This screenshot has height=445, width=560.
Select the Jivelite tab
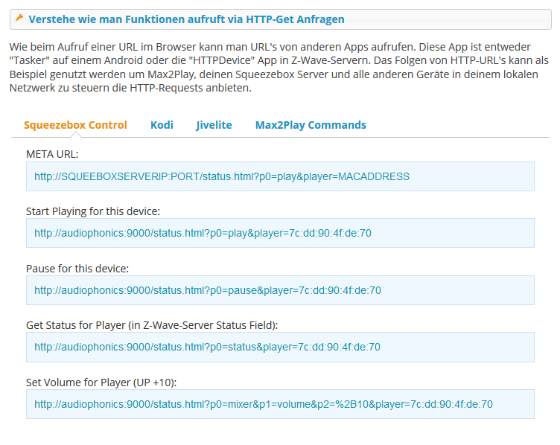pyautogui.click(x=214, y=125)
